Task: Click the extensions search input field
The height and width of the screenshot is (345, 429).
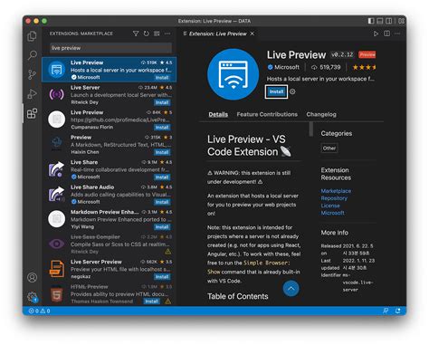Action: [x=110, y=48]
